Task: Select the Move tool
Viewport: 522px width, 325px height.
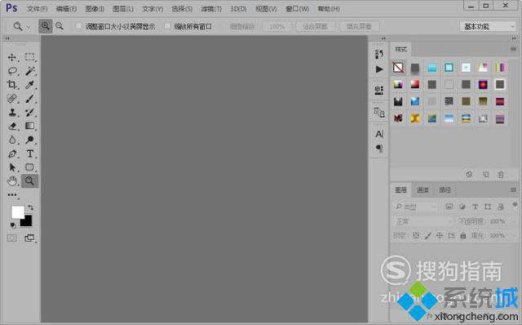Action: (12, 57)
